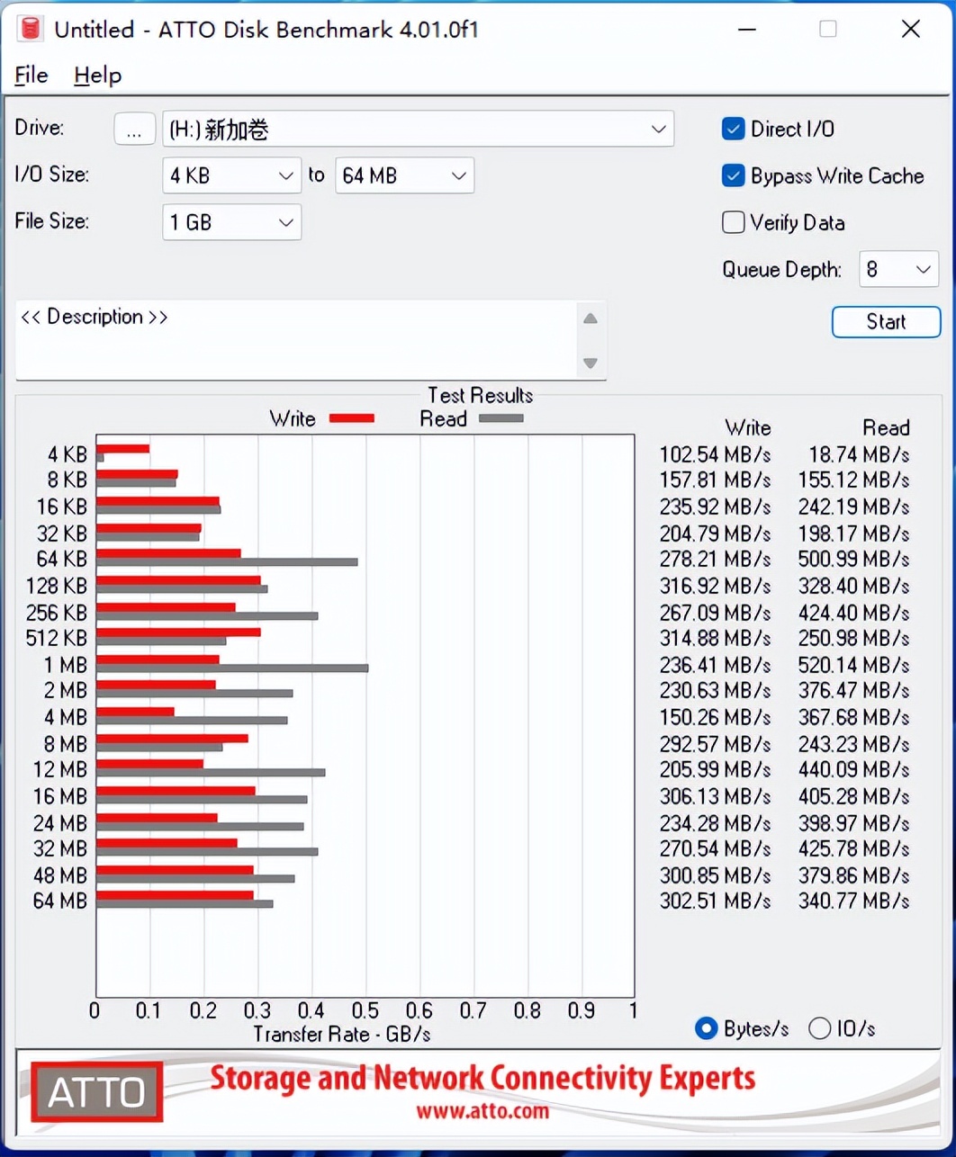Image resolution: width=956 pixels, height=1157 pixels.
Task: Select the IO/s radio button
Action: [819, 1028]
